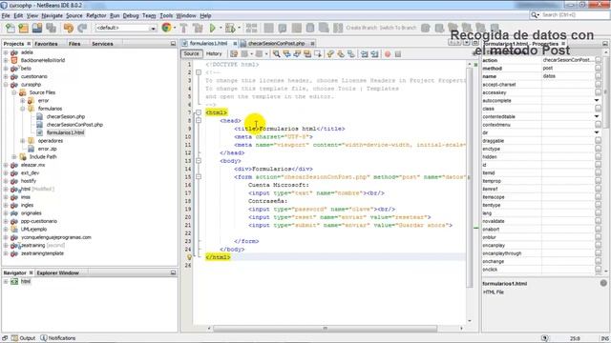Viewport: 611px width, 343px height.
Task: Select formularios1.html in the project tree
Action: pyautogui.click(x=65, y=132)
